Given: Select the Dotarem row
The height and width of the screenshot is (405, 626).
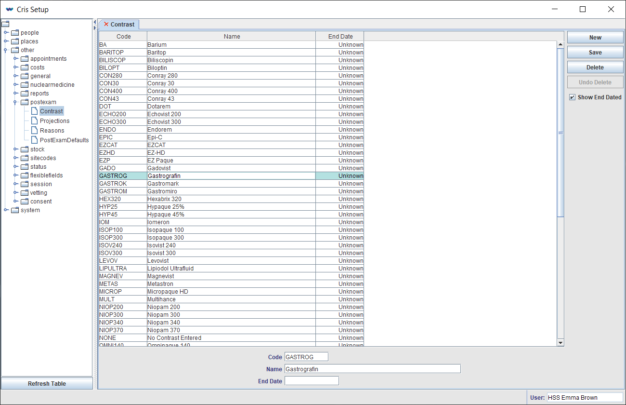Looking at the screenshot, I should [231, 107].
